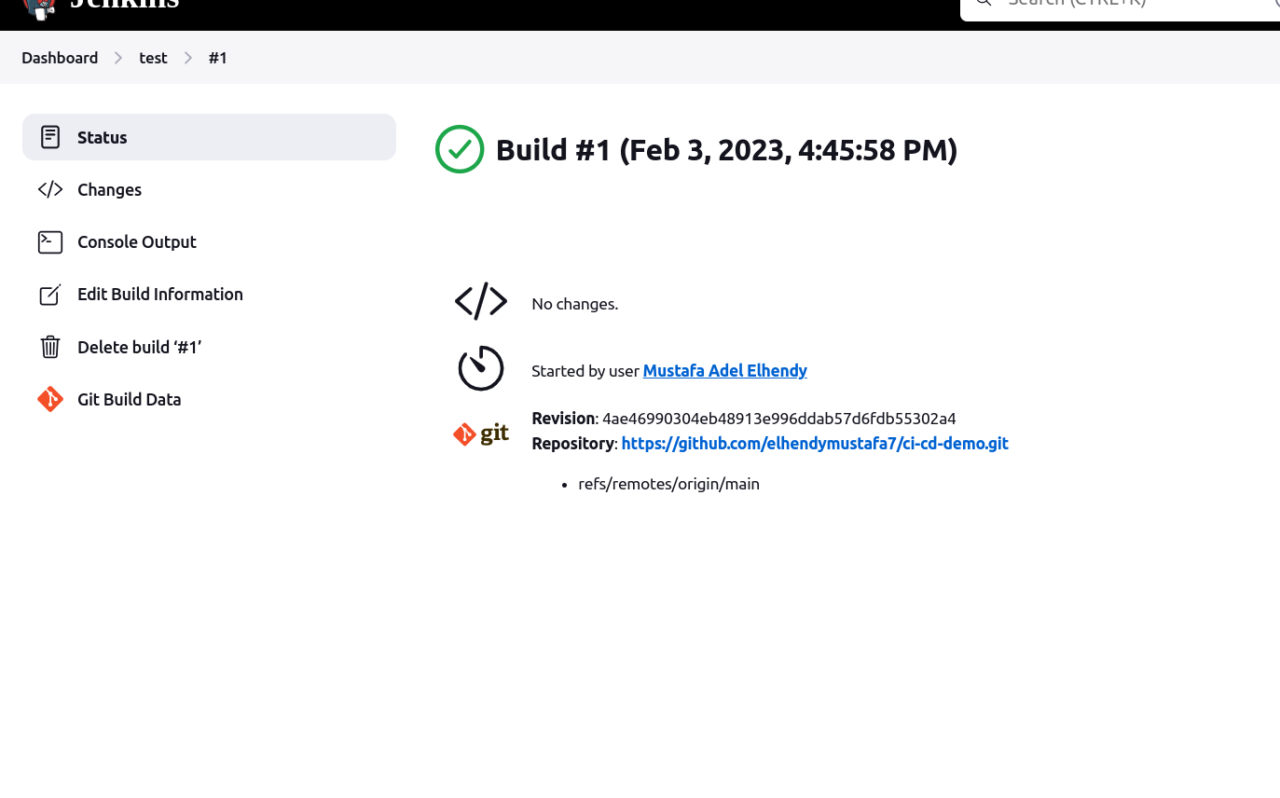Screen dimensions: 1280x798
Task: Click the trash icon for Delete build '#1'
Action: (x=49, y=347)
